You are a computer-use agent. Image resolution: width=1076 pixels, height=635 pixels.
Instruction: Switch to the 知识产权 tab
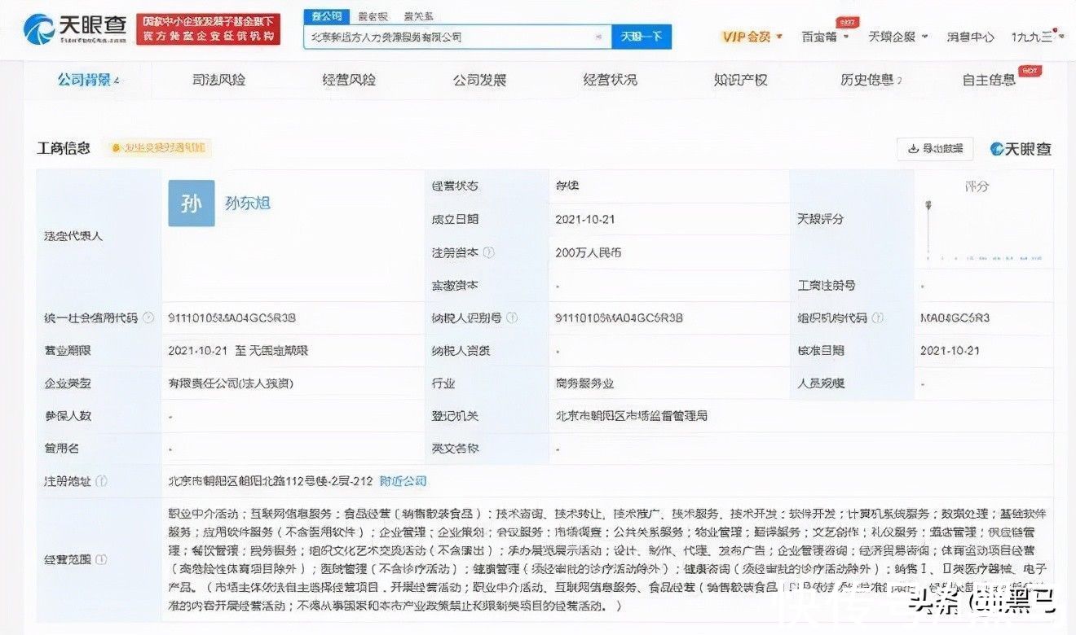pyautogui.click(x=740, y=80)
